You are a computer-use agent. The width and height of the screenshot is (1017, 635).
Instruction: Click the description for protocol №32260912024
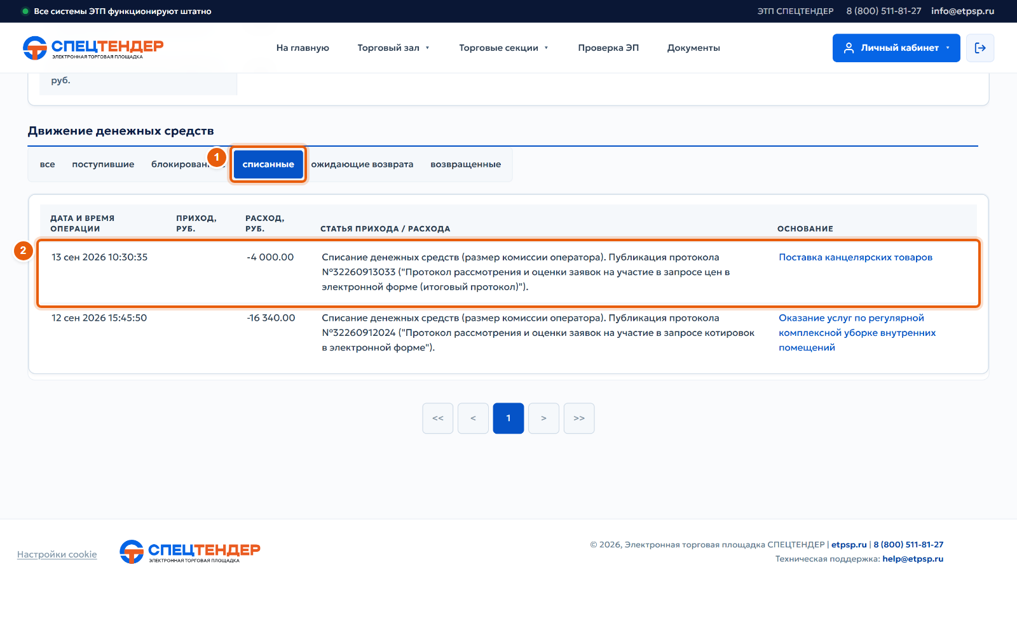(538, 333)
